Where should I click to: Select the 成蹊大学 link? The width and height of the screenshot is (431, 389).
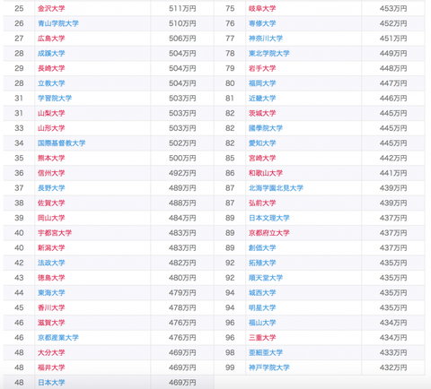click(x=51, y=54)
